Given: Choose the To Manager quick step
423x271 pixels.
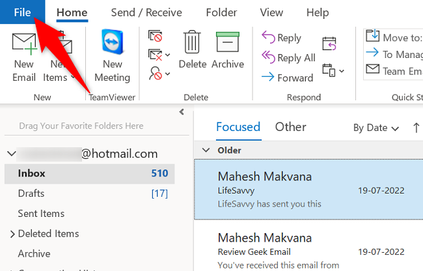Looking at the screenshot, I should point(394,54).
